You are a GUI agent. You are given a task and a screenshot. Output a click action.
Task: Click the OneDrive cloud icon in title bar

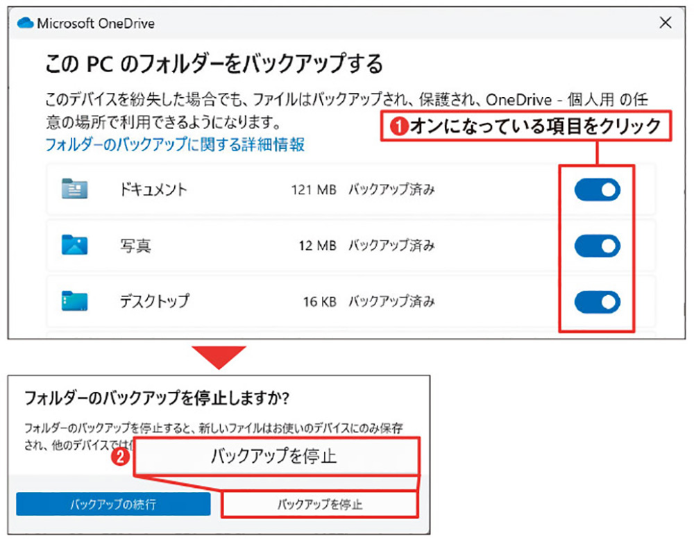pos(25,23)
